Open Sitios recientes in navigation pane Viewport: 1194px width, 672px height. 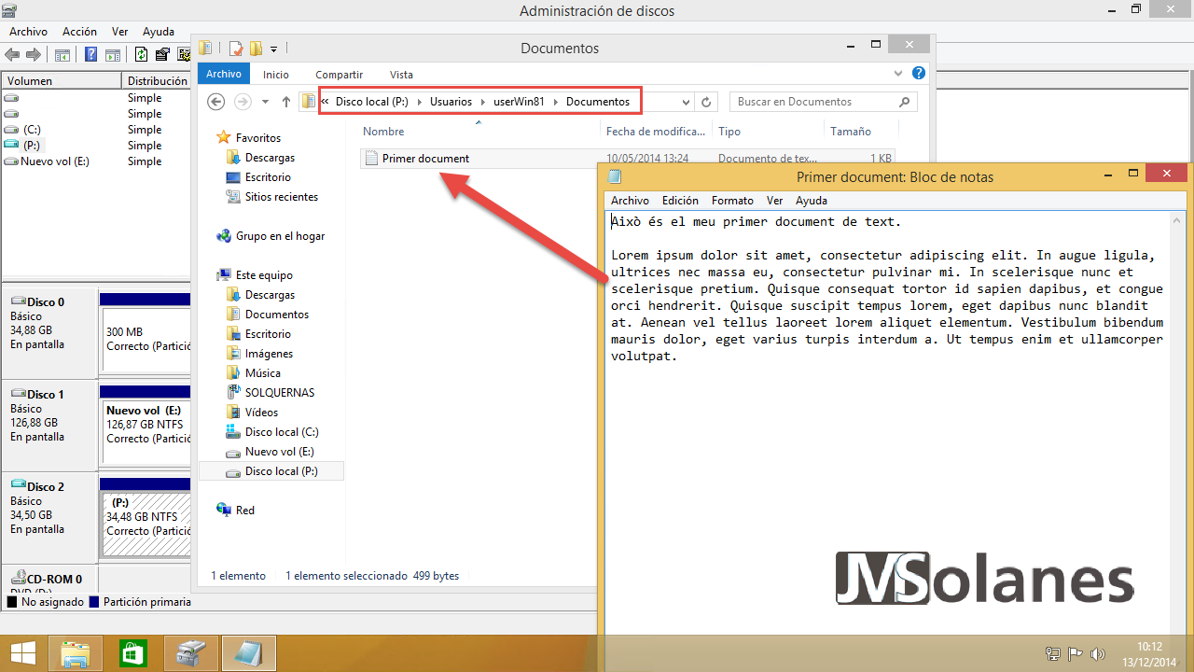pos(281,197)
